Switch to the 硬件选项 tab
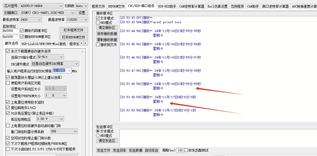Image resolution: width=317 pixels, height=156 pixels. (11, 44)
